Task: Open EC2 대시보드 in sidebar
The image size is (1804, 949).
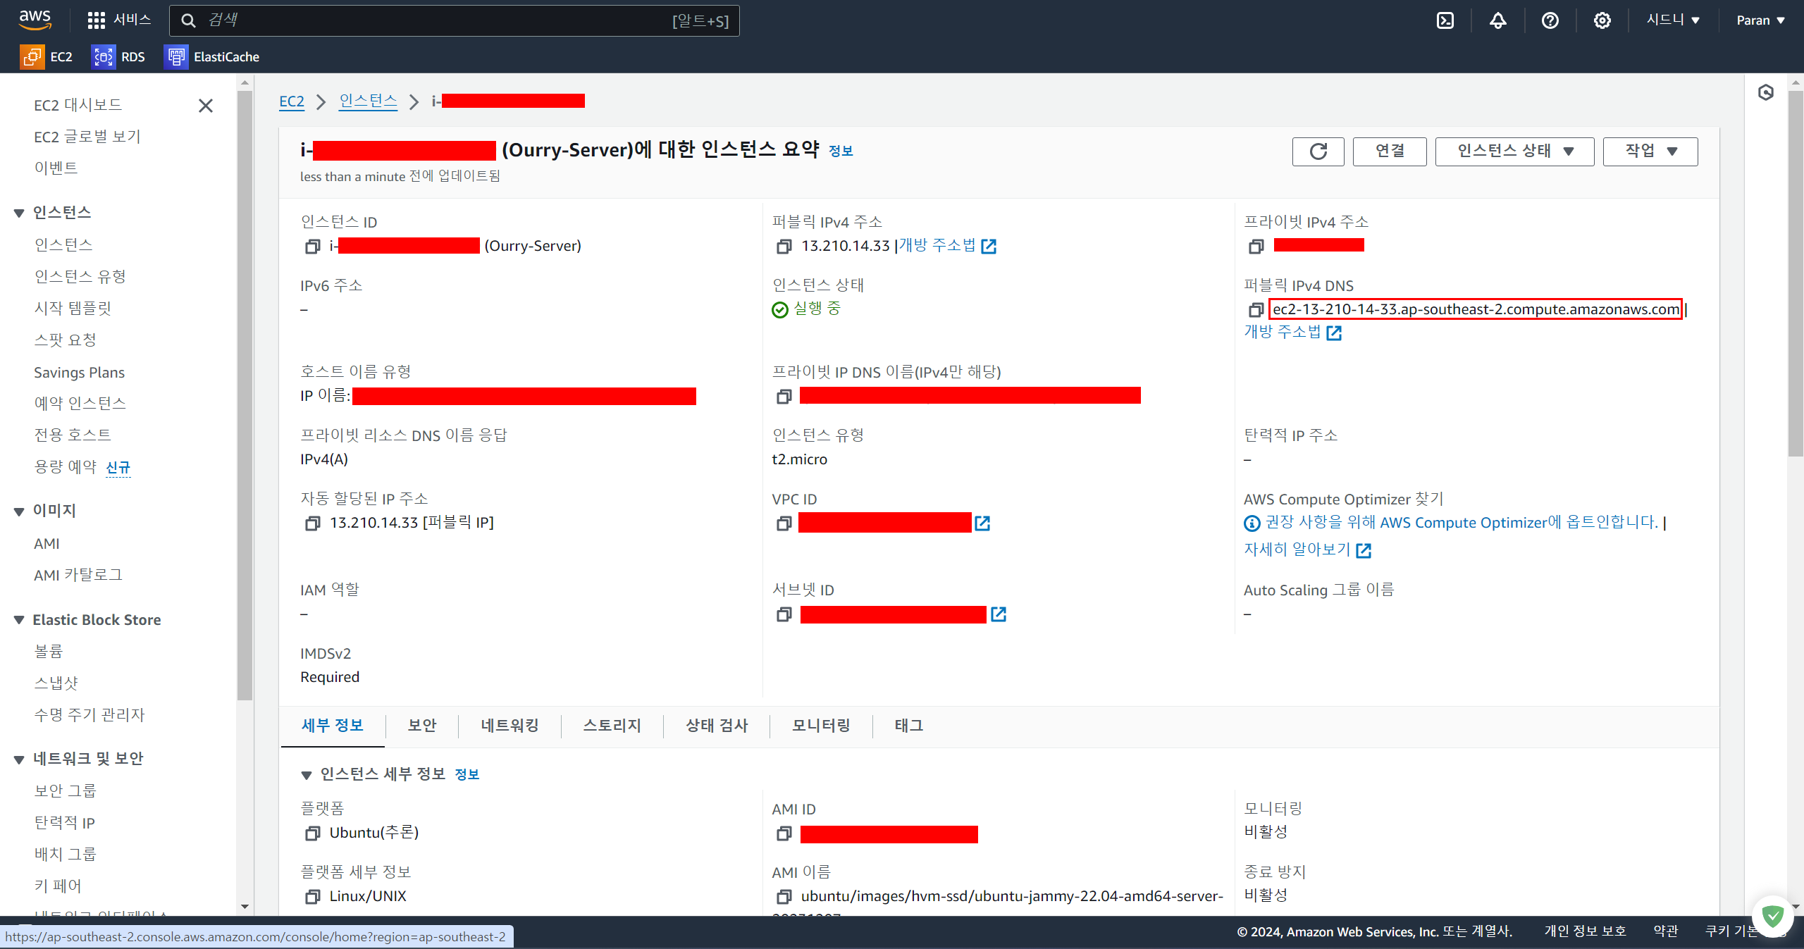Action: click(78, 105)
